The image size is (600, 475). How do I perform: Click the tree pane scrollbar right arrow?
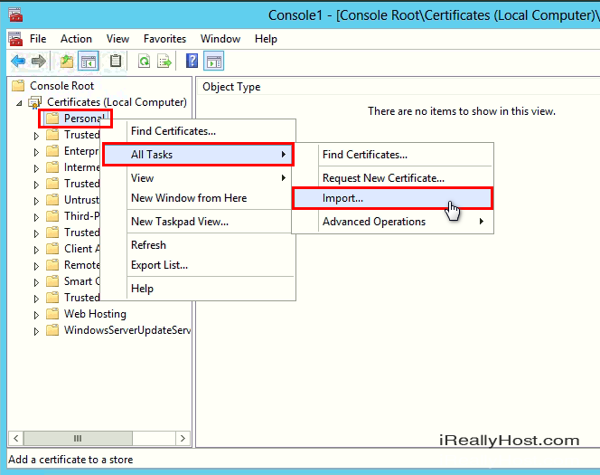(183, 438)
